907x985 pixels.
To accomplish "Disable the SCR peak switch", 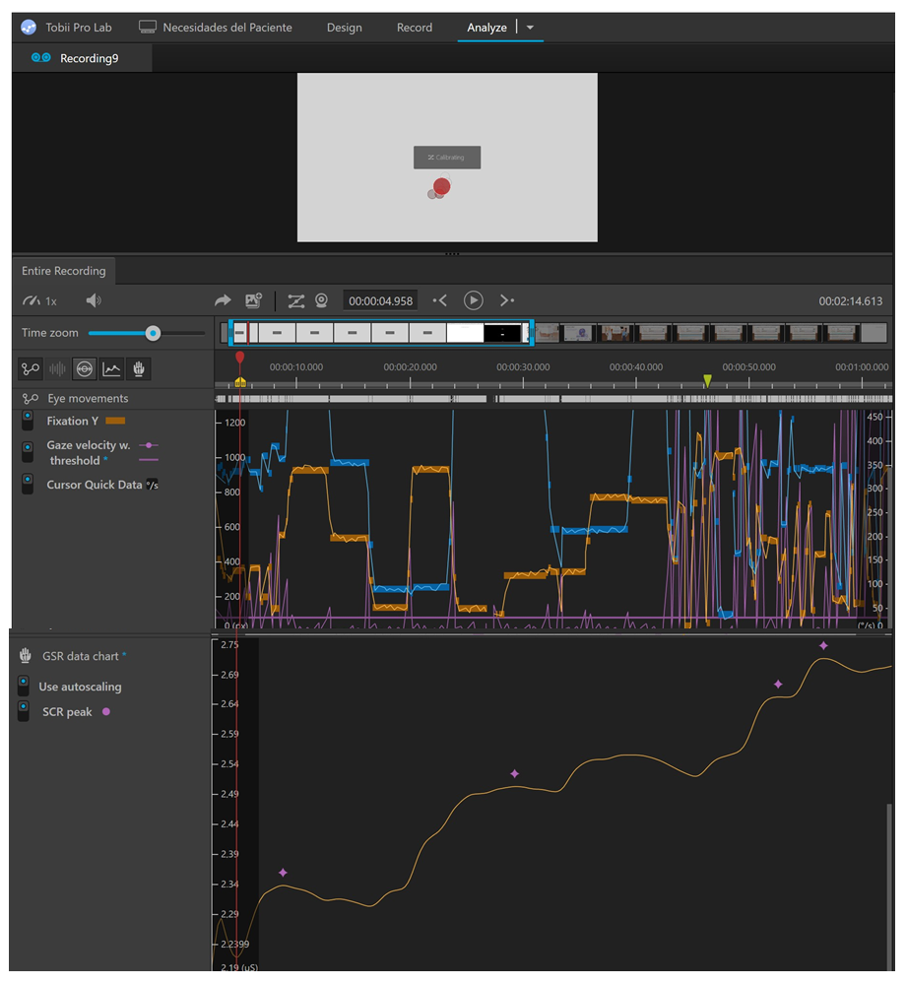I will click(x=24, y=712).
